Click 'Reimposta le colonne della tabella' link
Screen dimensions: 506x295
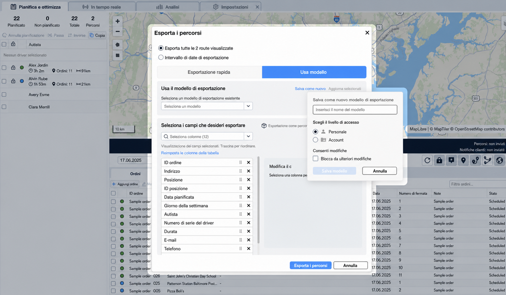click(x=190, y=153)
